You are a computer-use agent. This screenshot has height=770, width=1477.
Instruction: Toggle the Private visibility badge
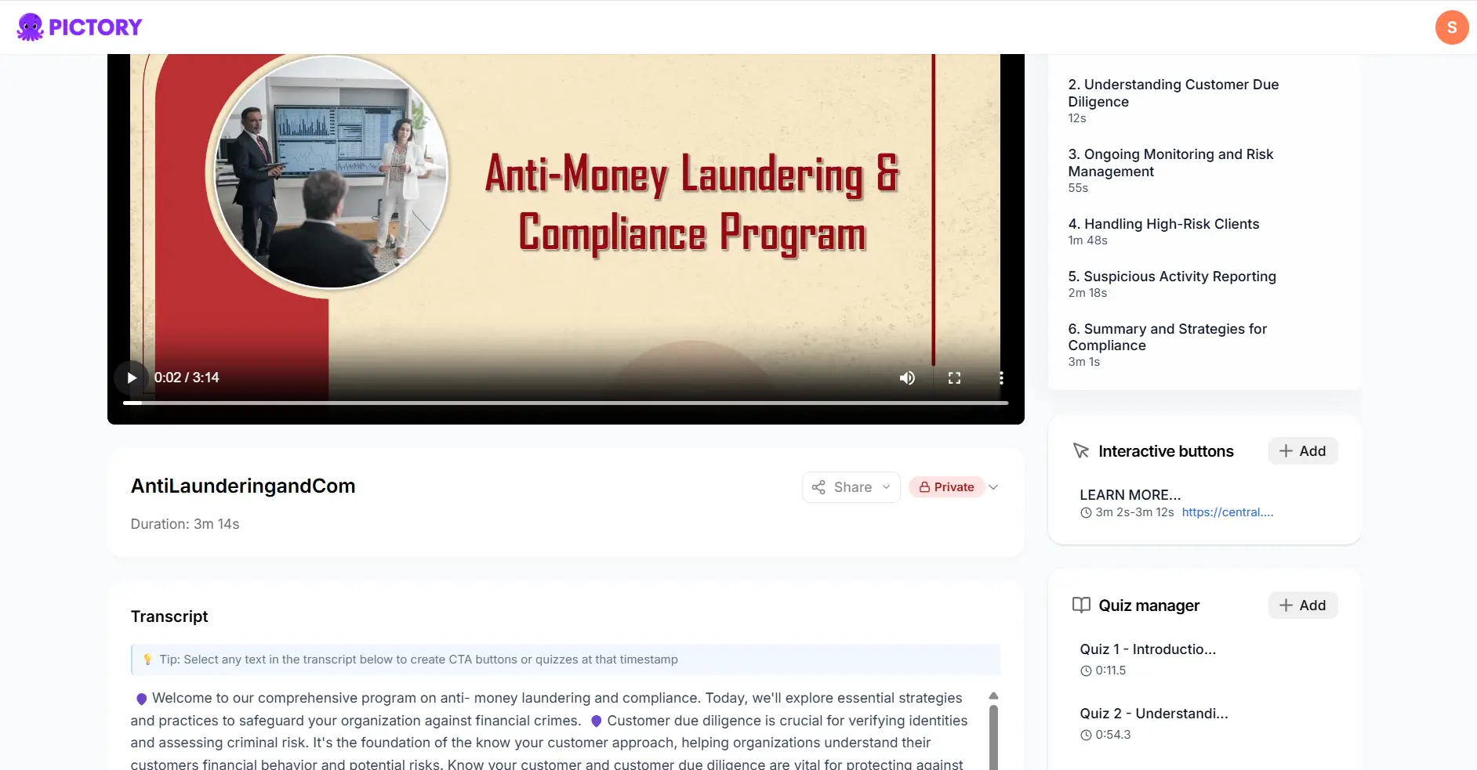pos(947,487)
